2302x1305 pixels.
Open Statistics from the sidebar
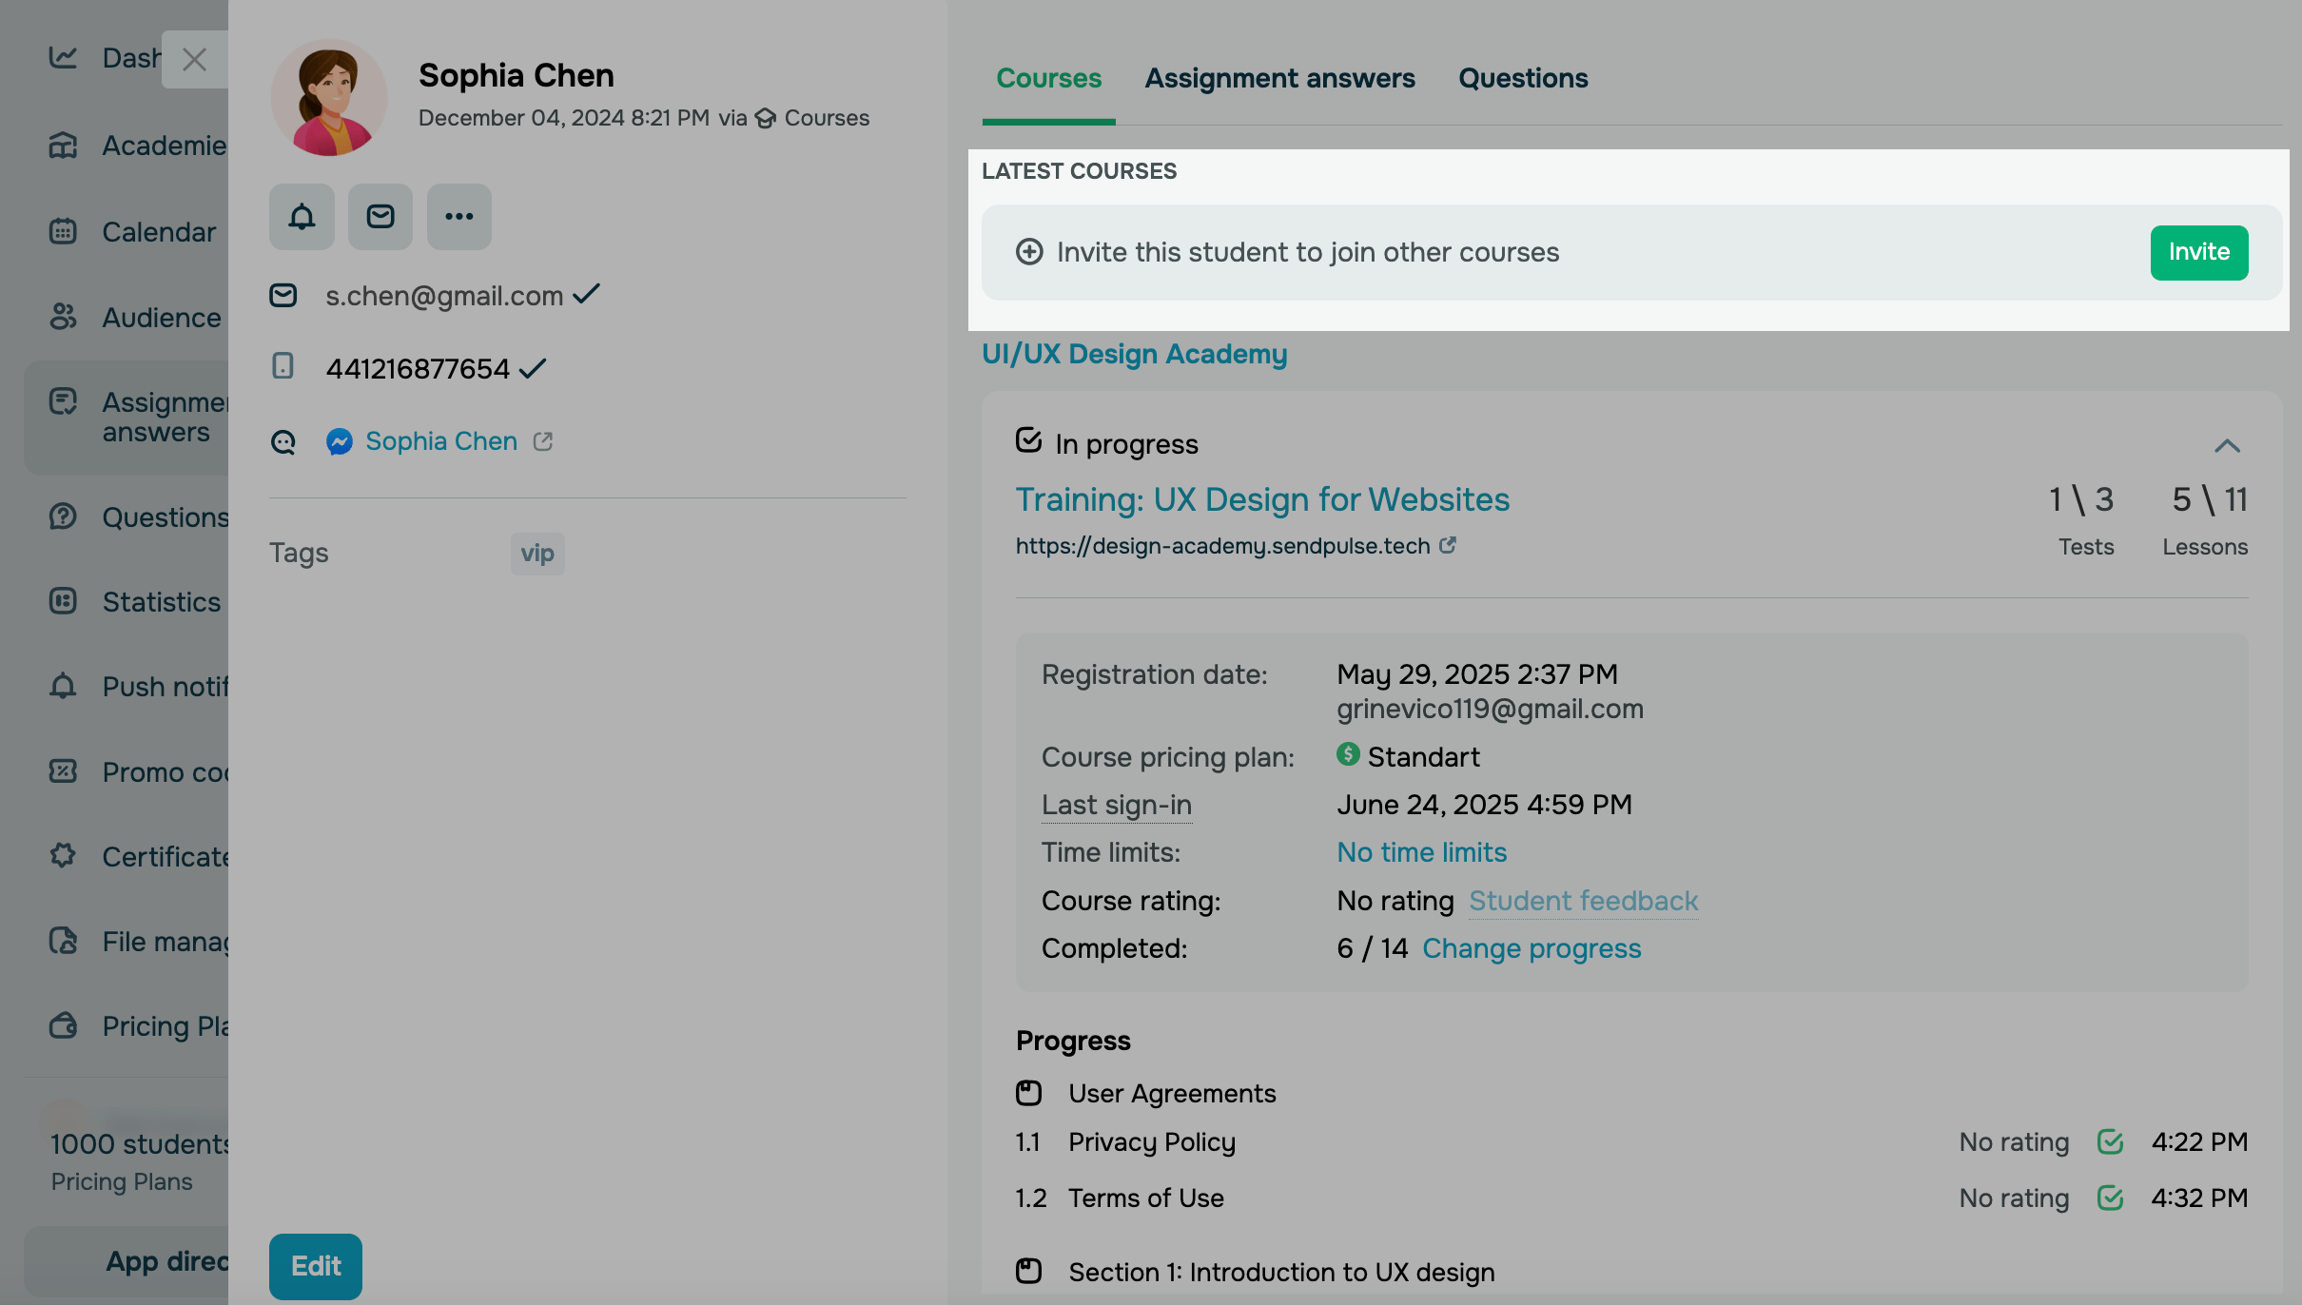point(161,602)
